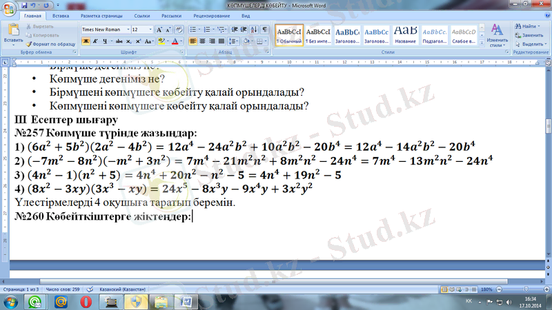Click the font color (red A) swatch
The width and height of the screenshot is (552, 310).
(x=175, y=41)
